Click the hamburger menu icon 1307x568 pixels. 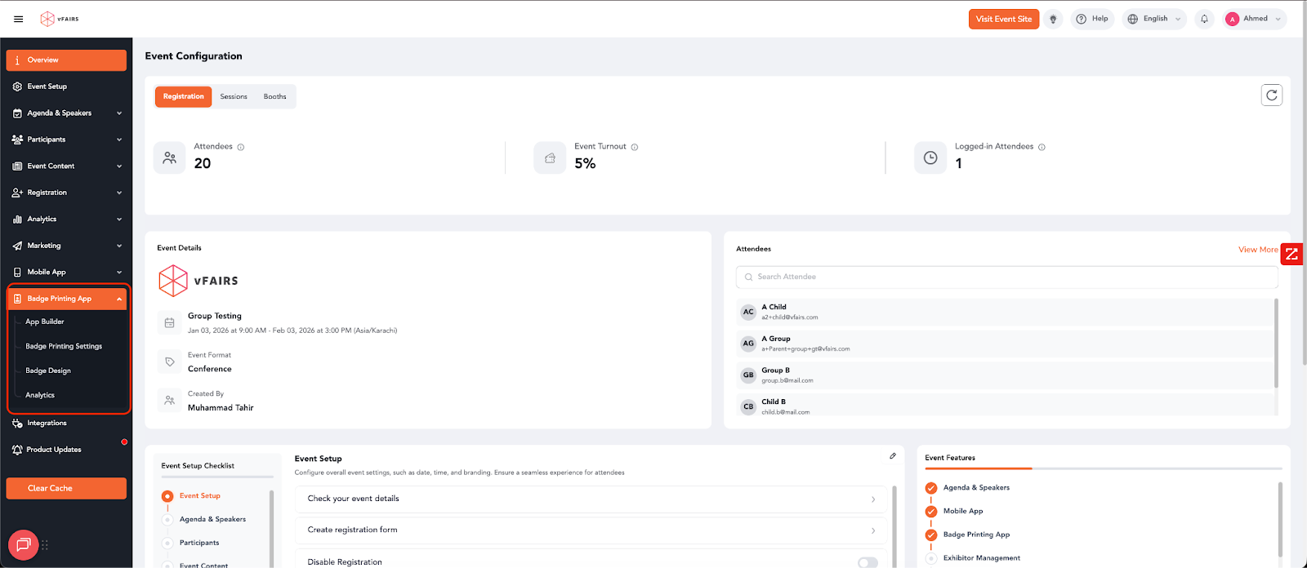(x=18, y=19)
